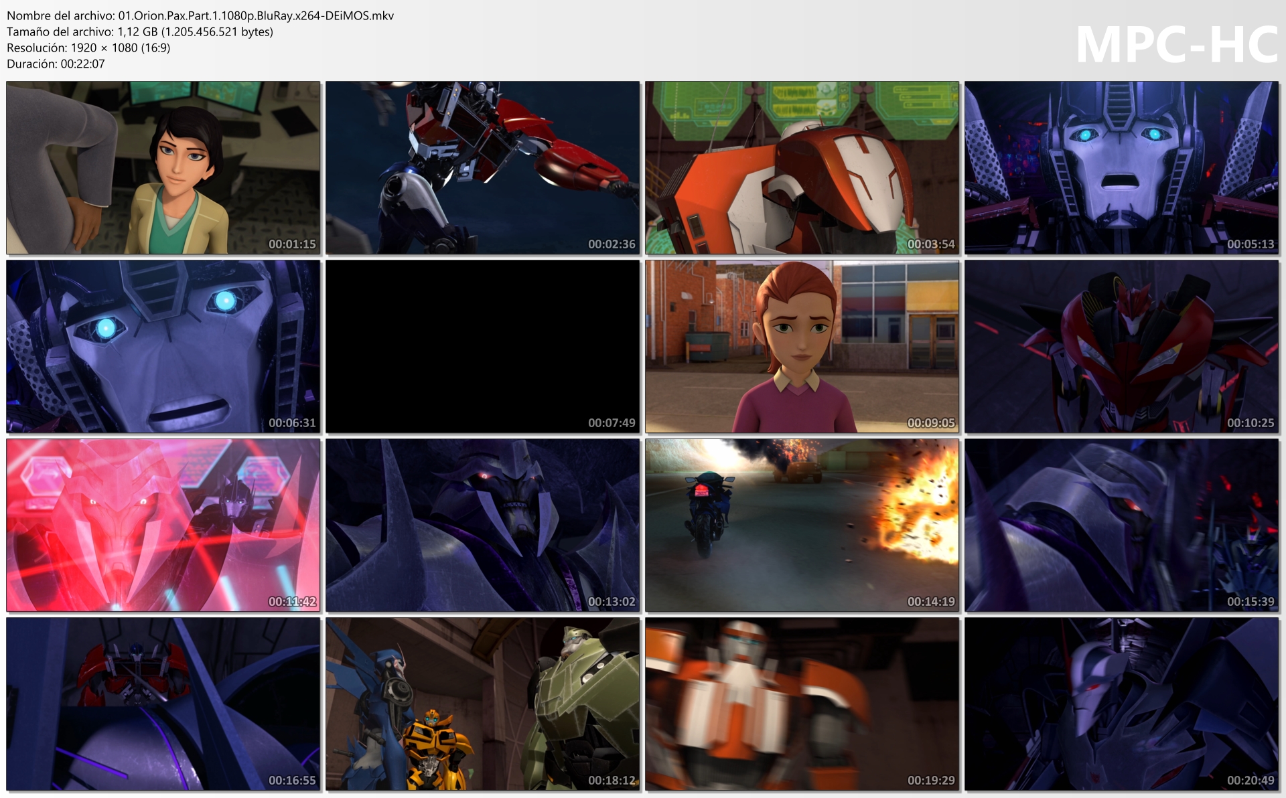Click the 'Tamaño del archivo: 1,12 GB' line
Screen dimensions: 1286x798
pyautogui.click(x=140, y=31)
